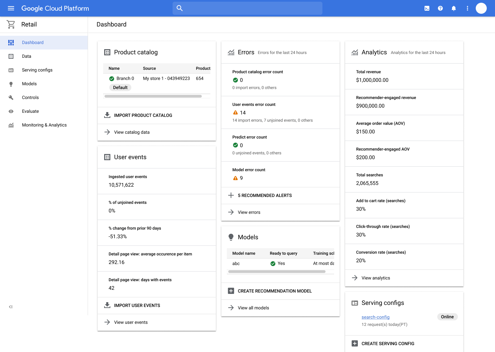Click the abc model row

(280, 264)
